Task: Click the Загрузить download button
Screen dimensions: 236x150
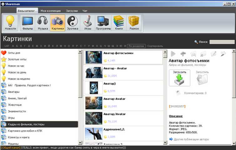Action: (179, 78)
